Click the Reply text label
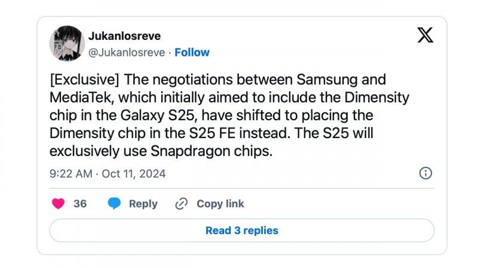This screenshot has height=268, width=478. [143, 204]
